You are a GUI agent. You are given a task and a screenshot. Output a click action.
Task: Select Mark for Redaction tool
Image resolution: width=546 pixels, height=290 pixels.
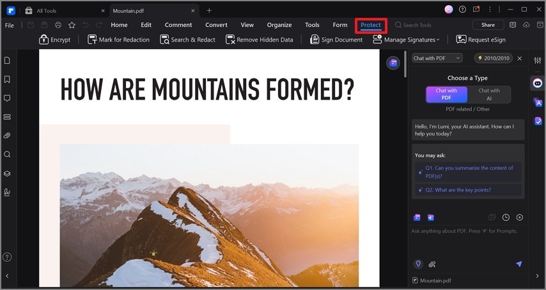(118, 40)
